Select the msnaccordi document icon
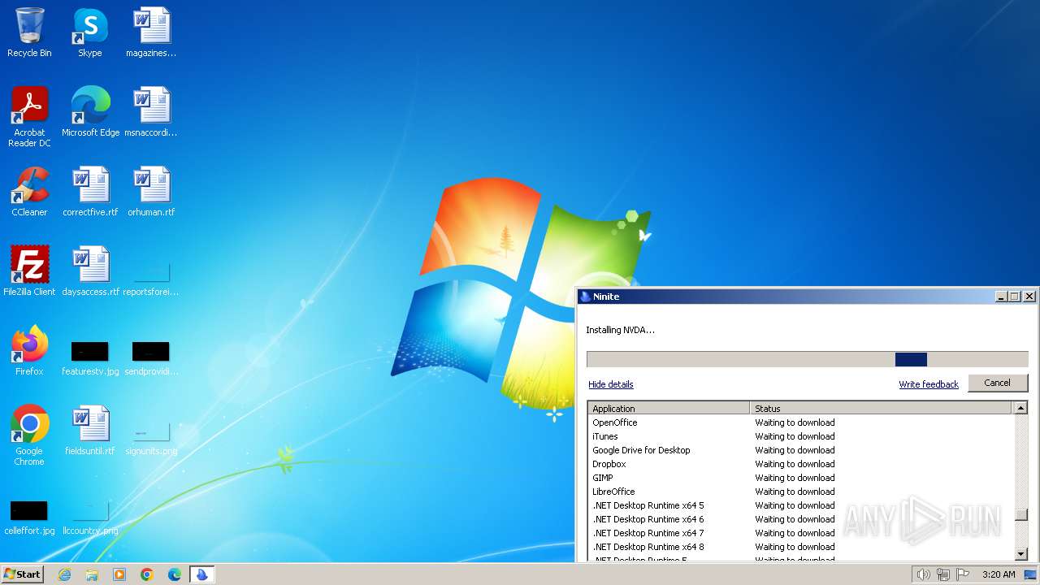 click(x=151, y=111)
